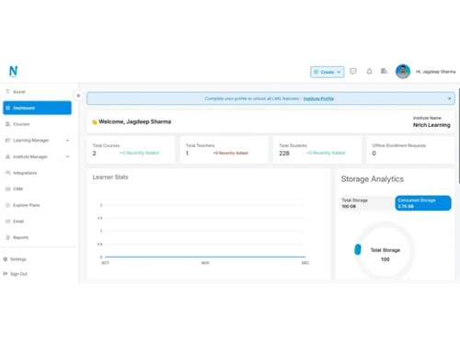The height and width of the screenshot is (345, 460).
Task: Click the institute building icon in header
Action: click(x=384, y=71)
